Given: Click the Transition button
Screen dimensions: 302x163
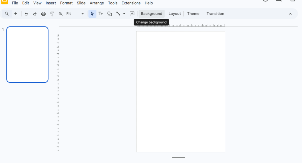Looking at the screenshot, I should [x=215, y=14].
